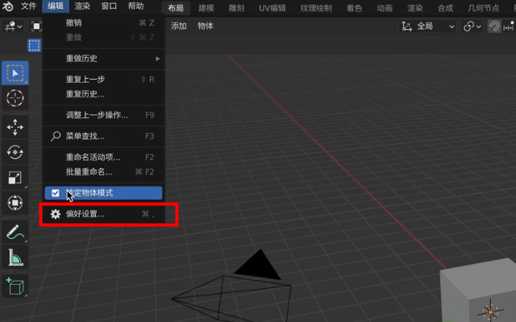Select the Scale tool
The width and height of the screenshot is (516, 322).
(x=15, y=178)
